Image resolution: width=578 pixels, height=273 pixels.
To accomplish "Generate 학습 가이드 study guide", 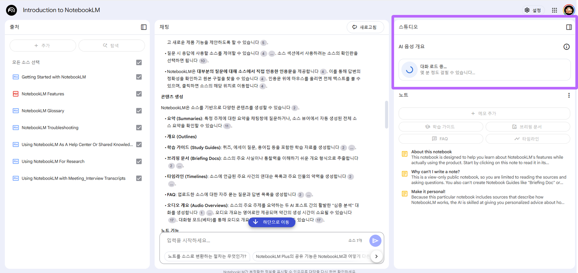I will [441, 127].
